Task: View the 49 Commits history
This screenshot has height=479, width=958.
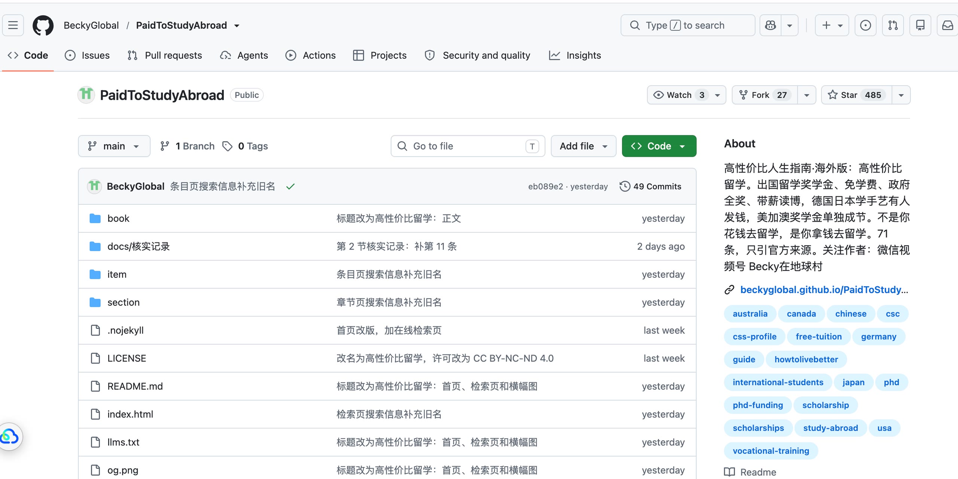Action: point(650,186)
